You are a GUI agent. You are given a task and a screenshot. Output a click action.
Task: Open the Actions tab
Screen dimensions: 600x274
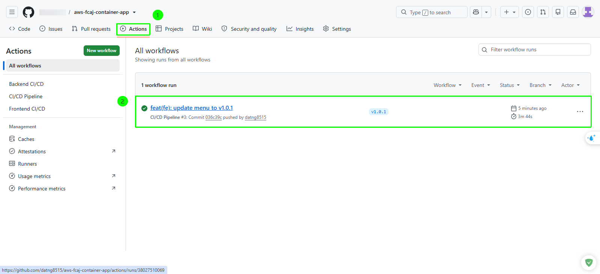coord(133,29)
